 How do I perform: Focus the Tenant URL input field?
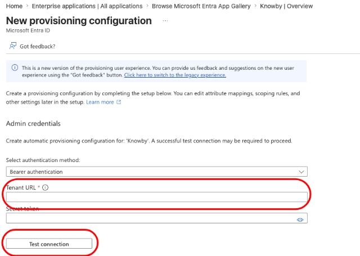click(x=156, y=197)
